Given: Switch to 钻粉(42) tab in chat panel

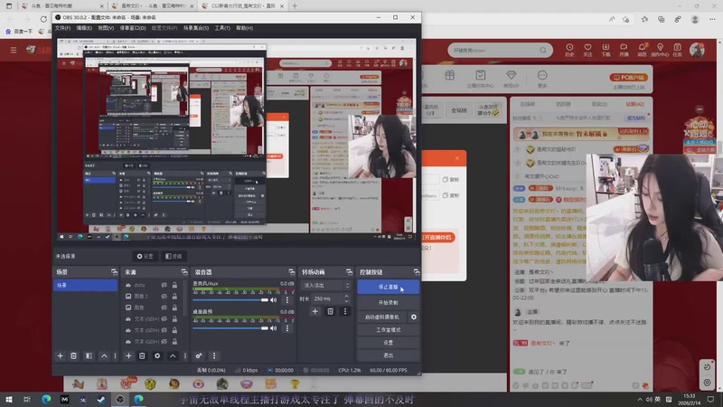Looking at the screenshot, I should (x=635, y=104).
